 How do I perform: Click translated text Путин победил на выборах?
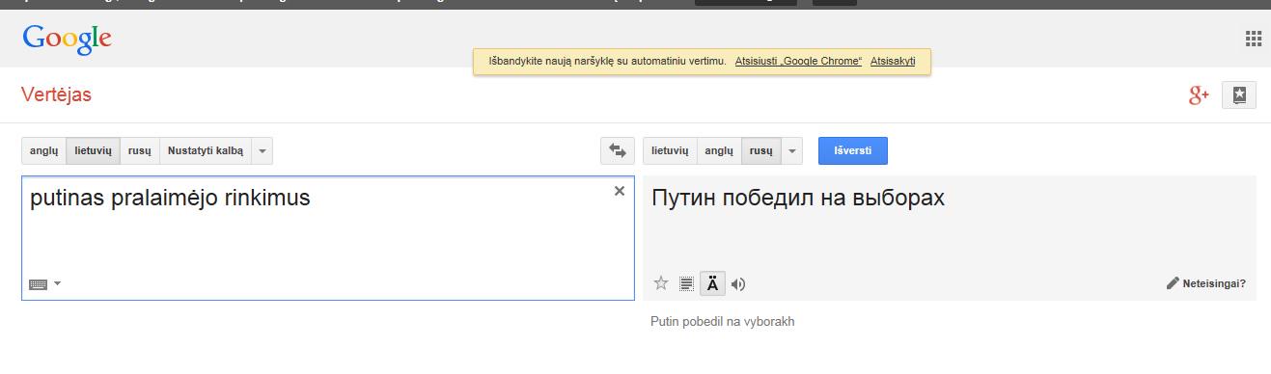click(x=798, y=199)
